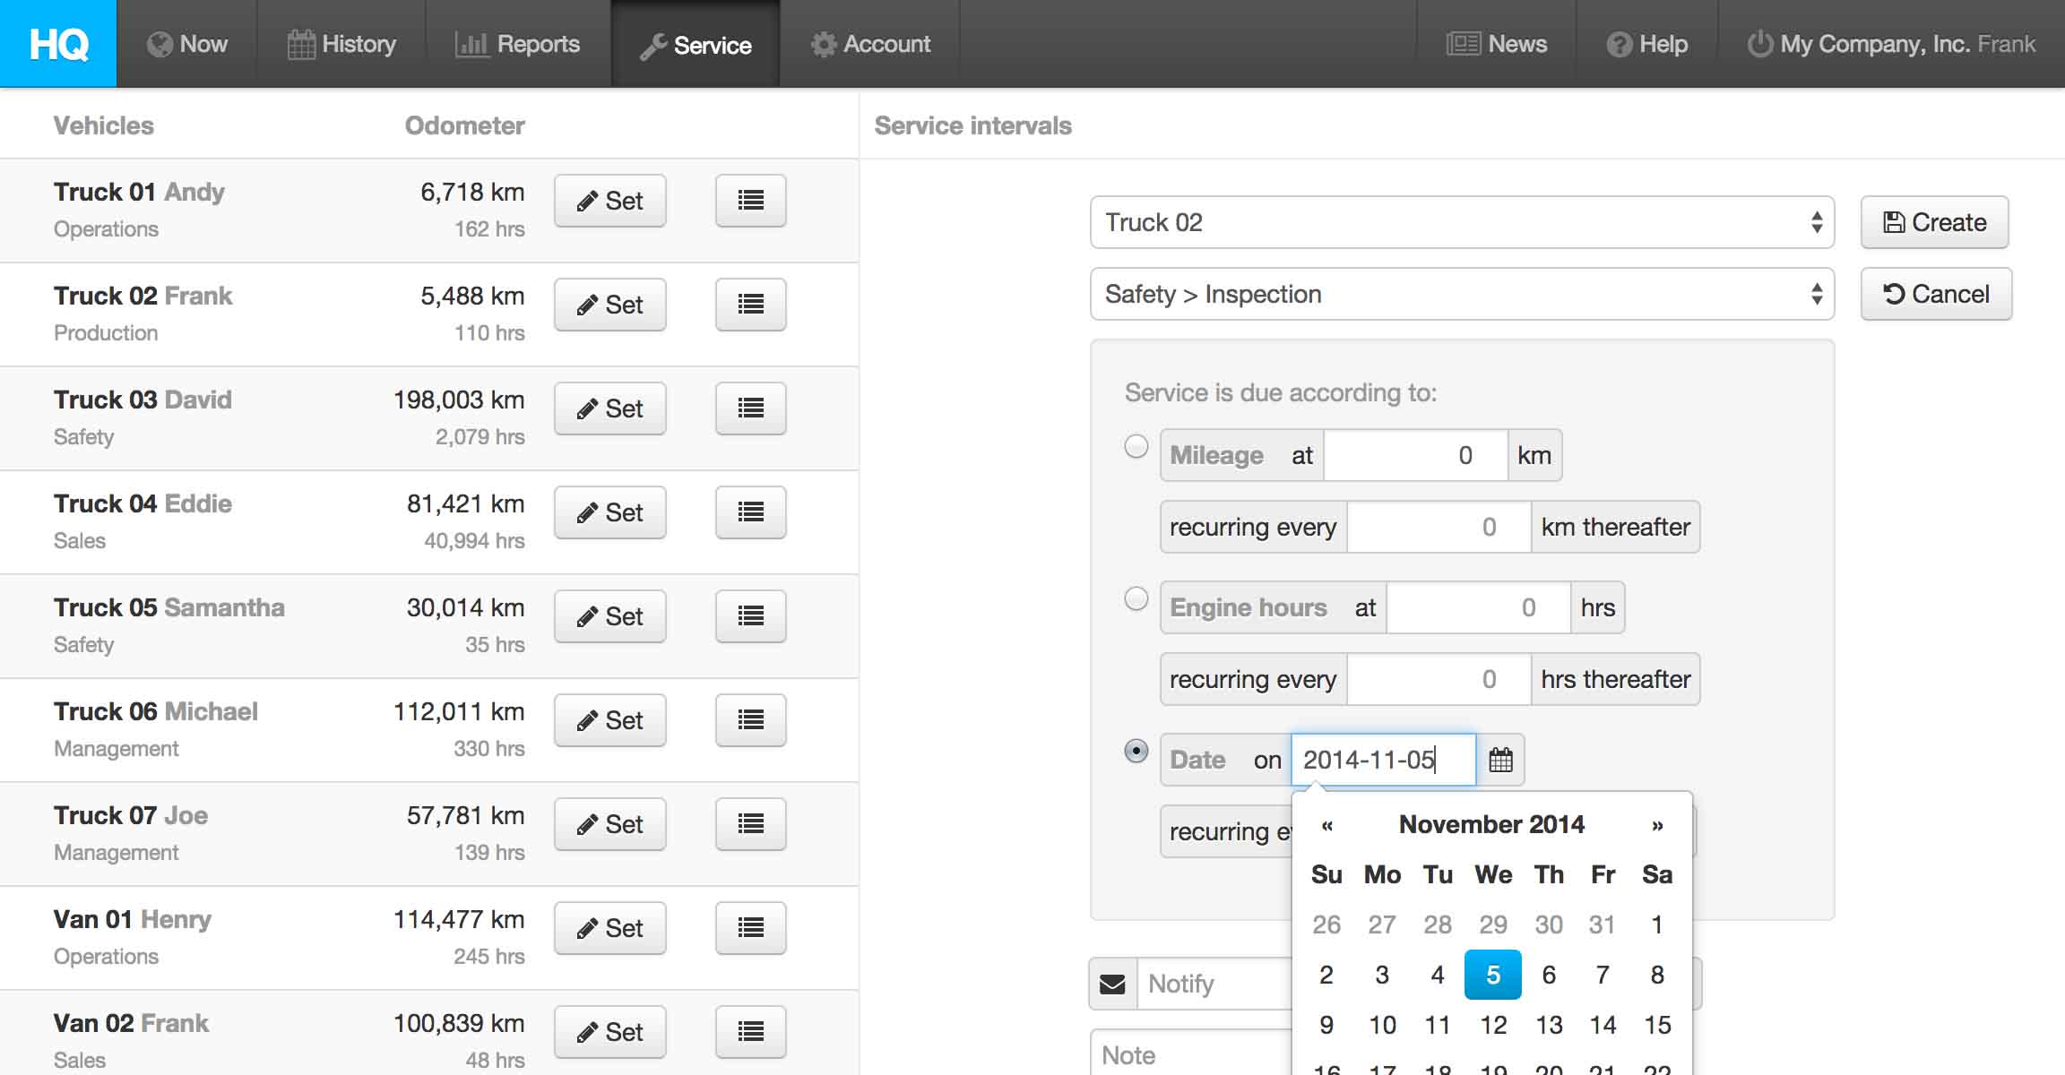
Task: Click the envelope icon next to Notify
Action: coord(1112,984)
